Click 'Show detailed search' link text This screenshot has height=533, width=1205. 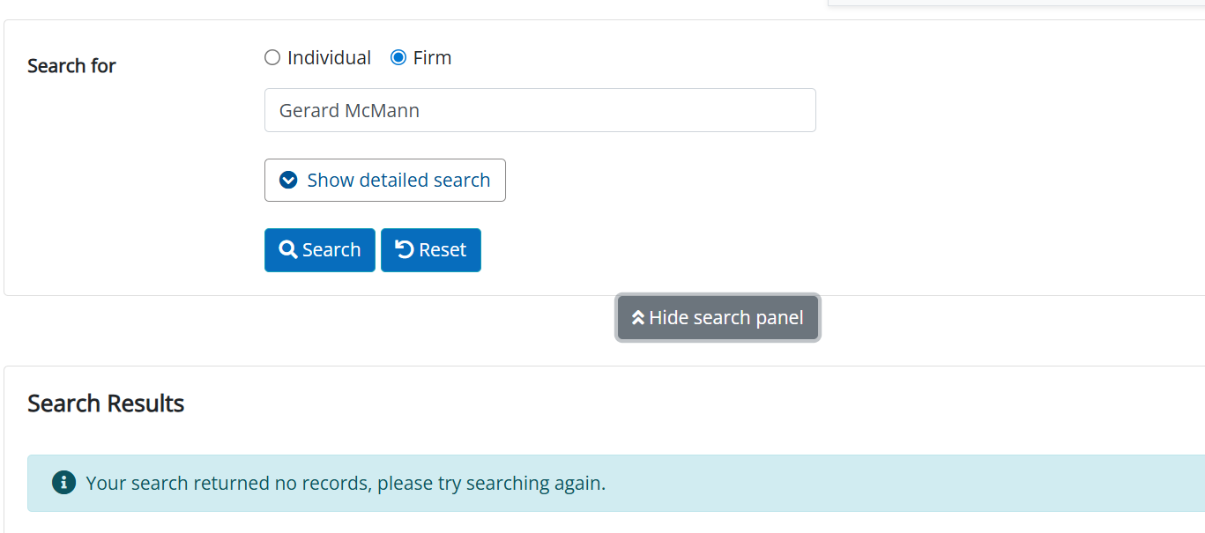pos(398,180)
